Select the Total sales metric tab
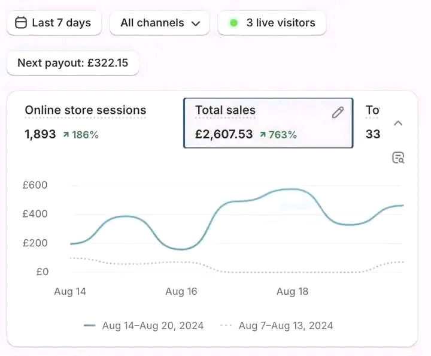Screen dimensions: 431x356 268,123
